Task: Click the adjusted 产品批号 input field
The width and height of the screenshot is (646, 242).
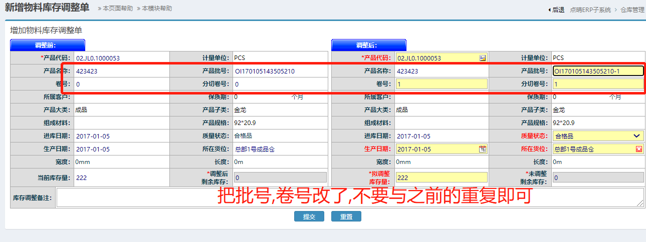Action: (598, 71)
